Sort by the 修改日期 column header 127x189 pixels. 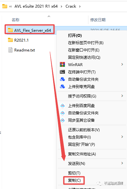coord(98,20)
